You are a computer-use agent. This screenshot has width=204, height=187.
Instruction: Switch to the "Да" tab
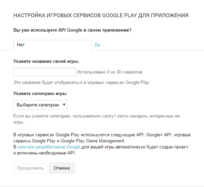point(97,45)
